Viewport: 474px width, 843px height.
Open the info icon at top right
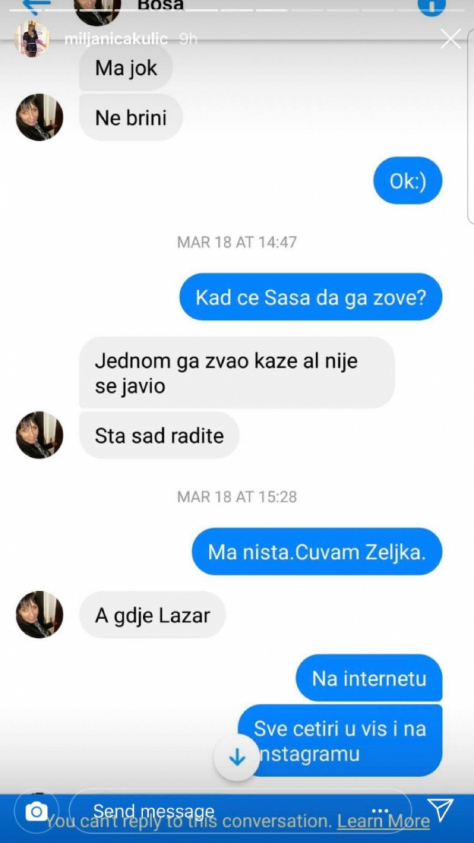click(x=432, y=6)
